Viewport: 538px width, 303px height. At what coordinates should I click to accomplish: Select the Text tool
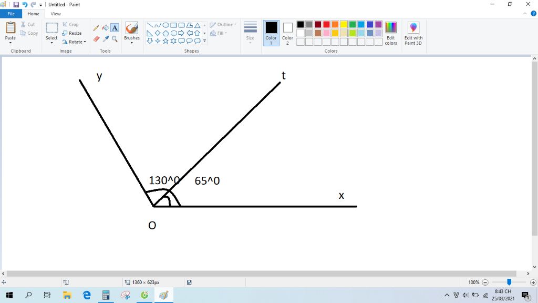pyautogui.click(x=115, y=28)
